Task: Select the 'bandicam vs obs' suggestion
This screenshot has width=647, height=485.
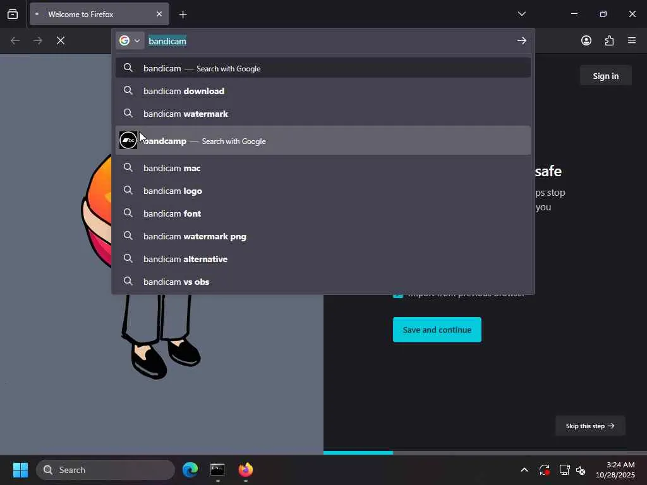Action: click(323, 281)
